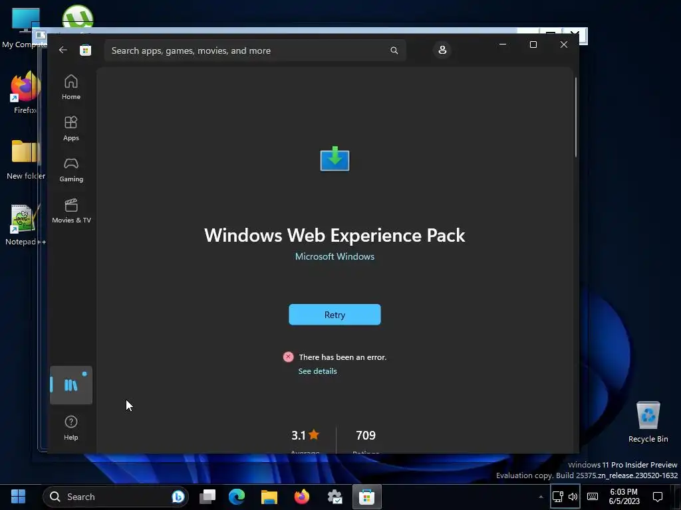This screenshot has width=681, height=510.
Task: Click Microsoft Store taskbar icon
Action: point(367,497)
